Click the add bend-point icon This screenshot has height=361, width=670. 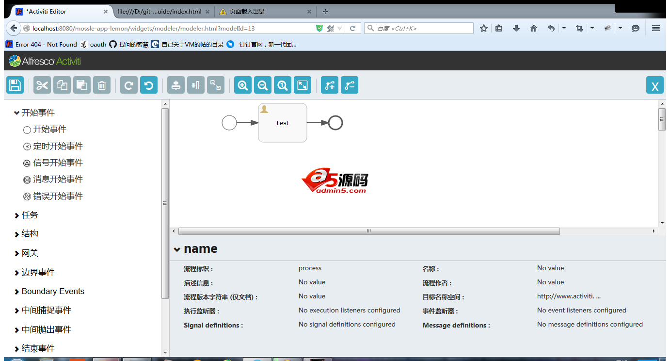[x=330, y=85]
